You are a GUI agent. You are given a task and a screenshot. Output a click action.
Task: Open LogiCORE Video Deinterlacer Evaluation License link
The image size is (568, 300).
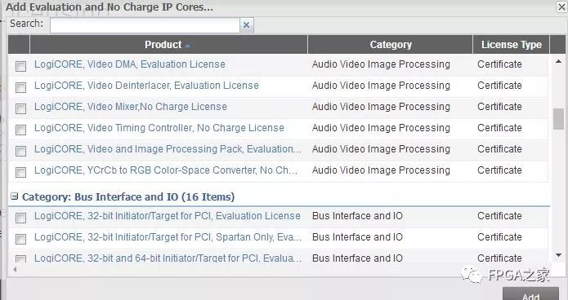(x=146, y=86)
